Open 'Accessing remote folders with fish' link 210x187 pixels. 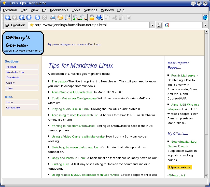(x=75, y=115)
